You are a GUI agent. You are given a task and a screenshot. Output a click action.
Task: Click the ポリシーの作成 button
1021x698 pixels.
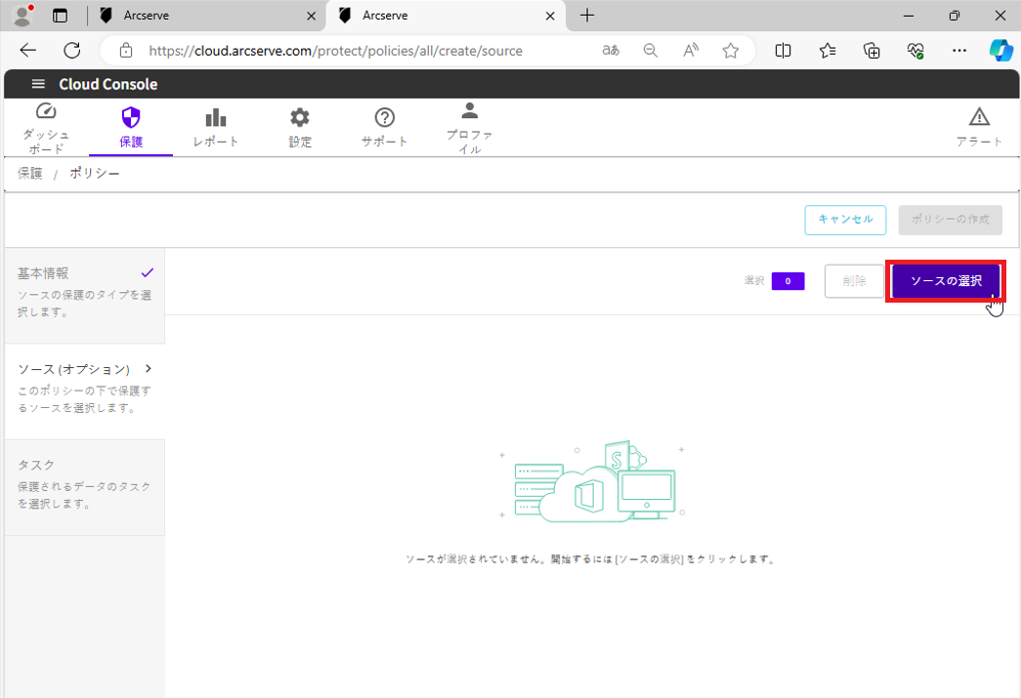tap(950, 220)
